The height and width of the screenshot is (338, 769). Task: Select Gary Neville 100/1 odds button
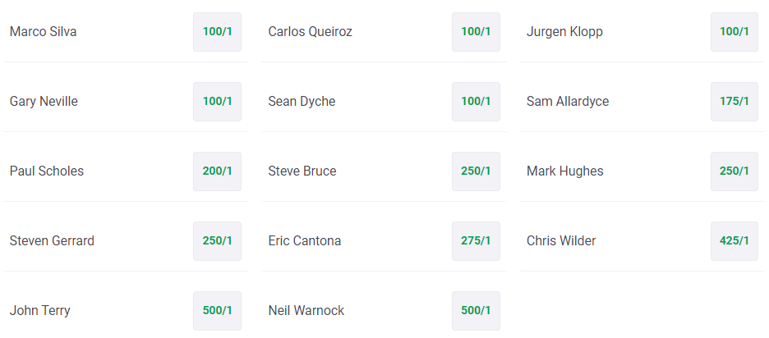point(217,102)
